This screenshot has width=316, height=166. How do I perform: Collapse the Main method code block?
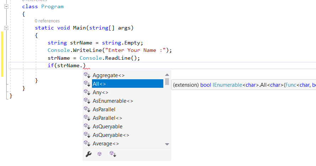pyautogui.click(x=6, y=28)
